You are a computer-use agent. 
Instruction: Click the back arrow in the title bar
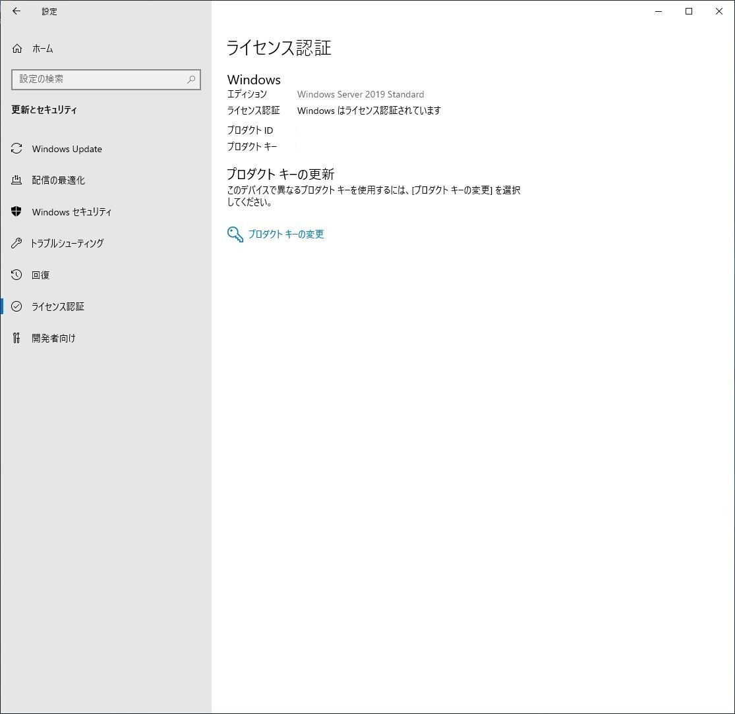tap(16, 11)
